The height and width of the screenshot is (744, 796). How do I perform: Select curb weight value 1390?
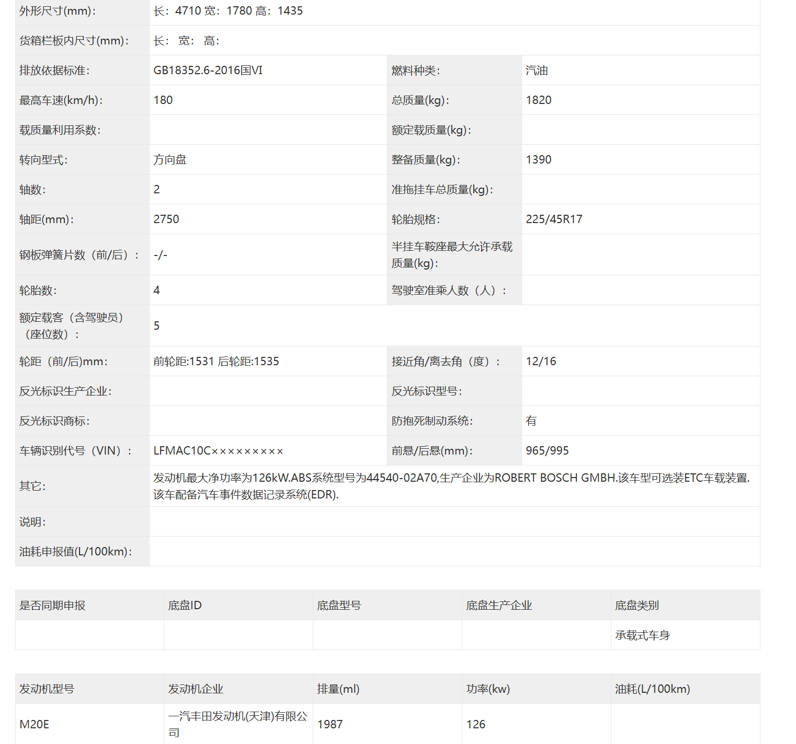pos(539,159)
